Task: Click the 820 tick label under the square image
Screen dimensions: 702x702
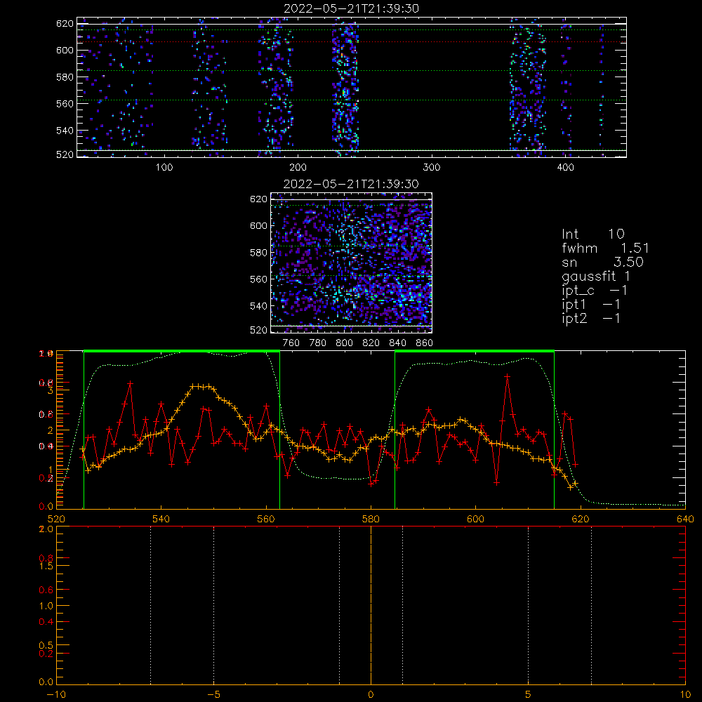Action: (x=371, y=343)
